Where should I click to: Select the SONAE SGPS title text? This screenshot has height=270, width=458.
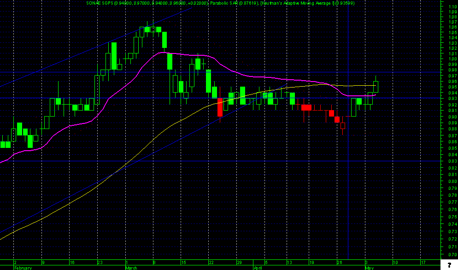[x=100, y=3]
